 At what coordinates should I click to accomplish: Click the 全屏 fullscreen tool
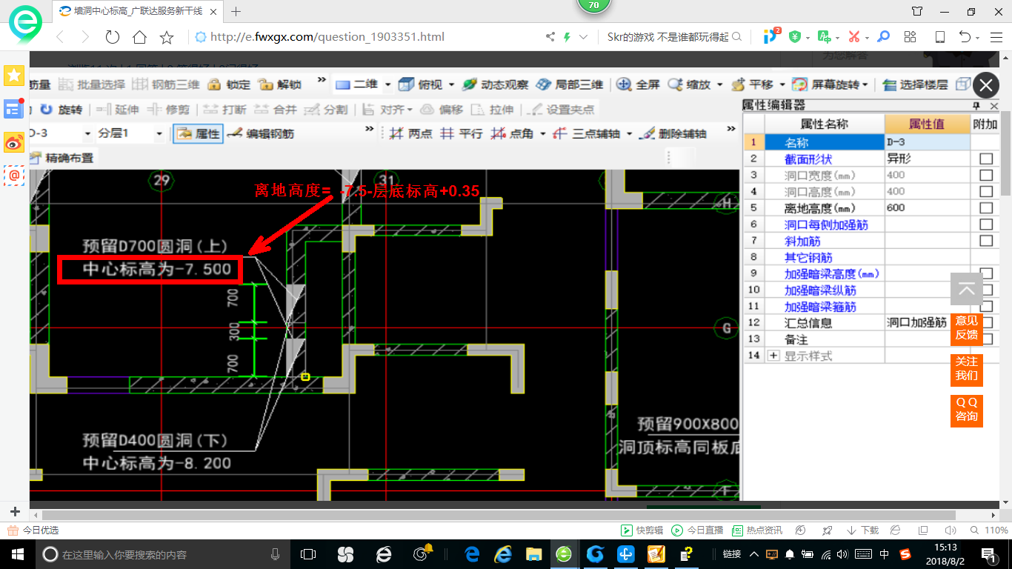pos(639,84)
